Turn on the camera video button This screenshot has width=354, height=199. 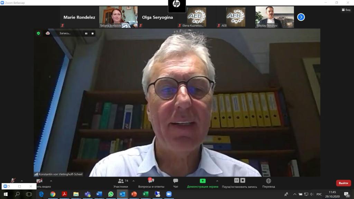click(x=39, y=181)
